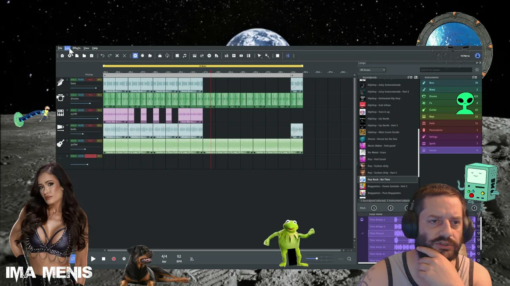The image size is (510, 286).
Task: Add an instrument to empty track 6
Action: 61,158
